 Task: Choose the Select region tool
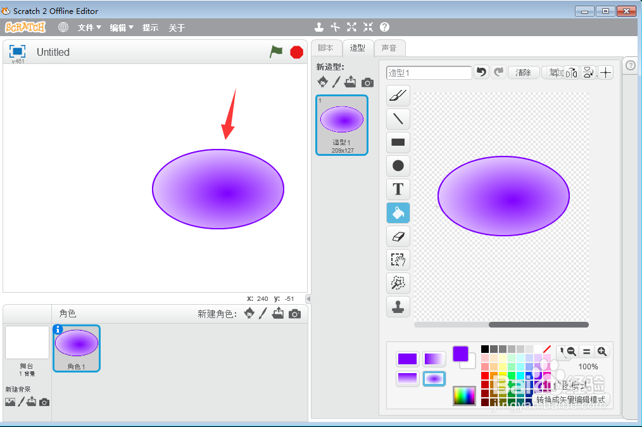(398, 259)
